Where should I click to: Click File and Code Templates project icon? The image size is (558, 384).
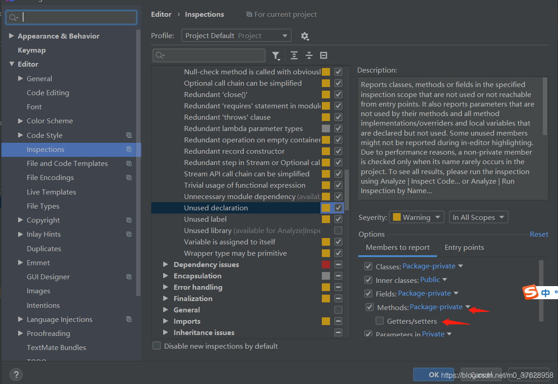click(x=129, y=163)
